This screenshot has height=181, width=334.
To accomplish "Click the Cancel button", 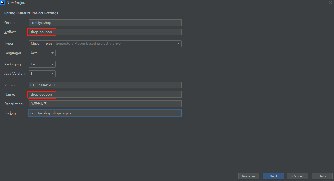I will click(298, 176).
